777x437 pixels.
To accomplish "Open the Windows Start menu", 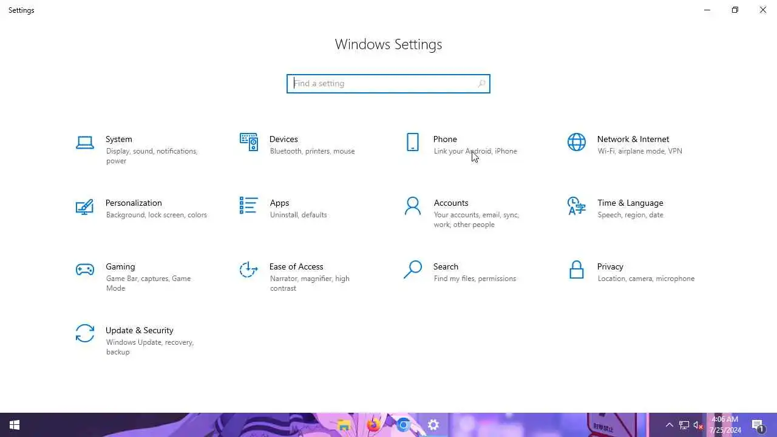I will click(15, 425).
